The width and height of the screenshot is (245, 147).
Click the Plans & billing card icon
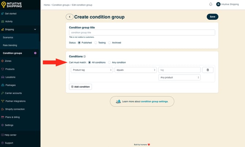tap(3, 117)
